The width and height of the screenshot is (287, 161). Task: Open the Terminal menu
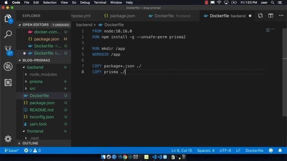pyautogui.click(x=100, y=3)
